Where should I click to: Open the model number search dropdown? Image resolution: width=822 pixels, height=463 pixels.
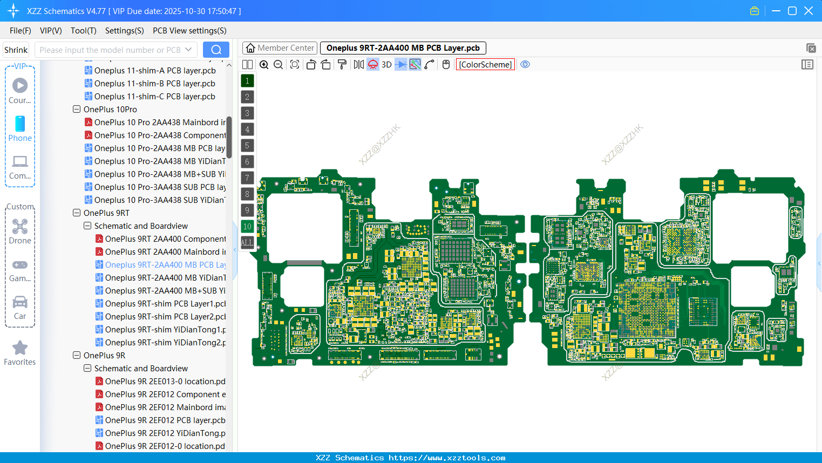(189, 49)
